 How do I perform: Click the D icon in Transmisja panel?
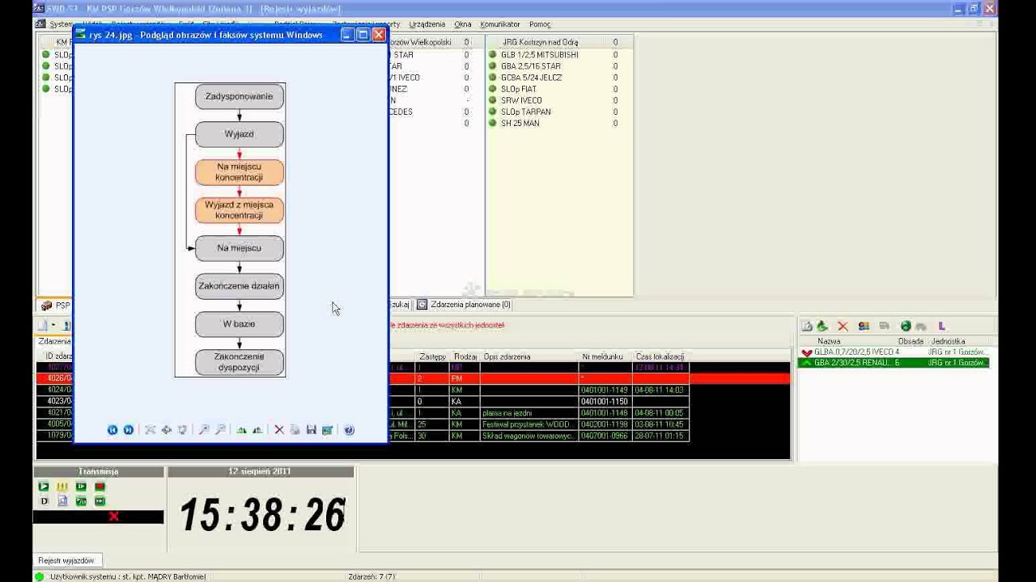(x=45, y=501)
